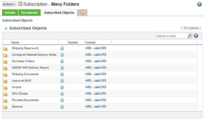Viewport: 204px width, 120px height.
Task: Select the Process Documents name
Action: click(25, 100)
